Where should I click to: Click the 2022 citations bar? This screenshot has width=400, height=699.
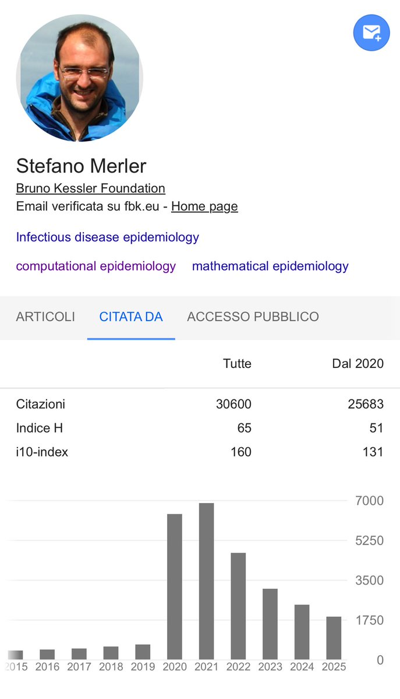coord(238,606)
